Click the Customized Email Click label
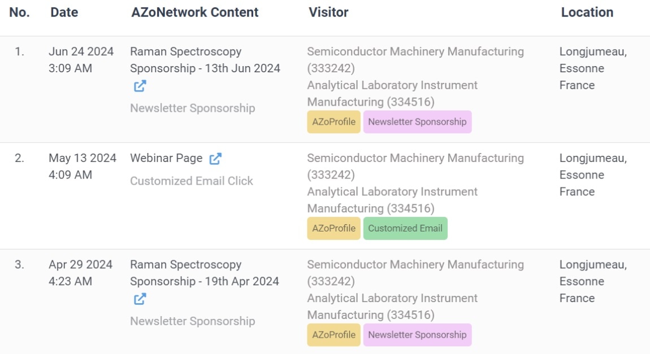The width and height of the screenshot is (650, 354). [x=192, y=181]
